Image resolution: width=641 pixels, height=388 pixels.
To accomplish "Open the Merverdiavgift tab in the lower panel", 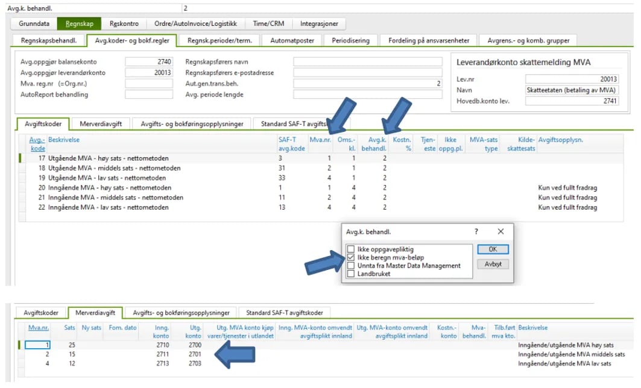I will tap(95, 313).
